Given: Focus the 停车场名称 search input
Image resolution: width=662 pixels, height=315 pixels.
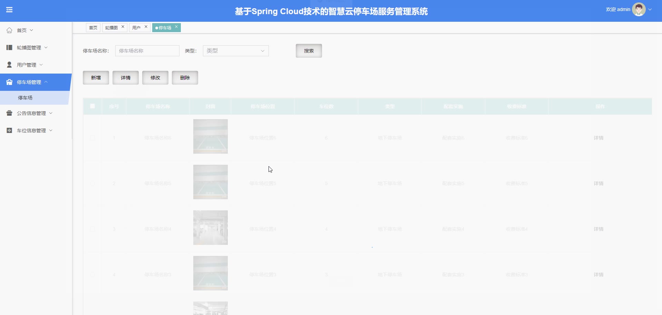Looking at the screenshot, I should pos(147,51).
